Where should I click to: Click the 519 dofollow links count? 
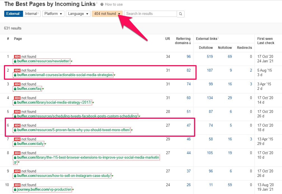209,57
